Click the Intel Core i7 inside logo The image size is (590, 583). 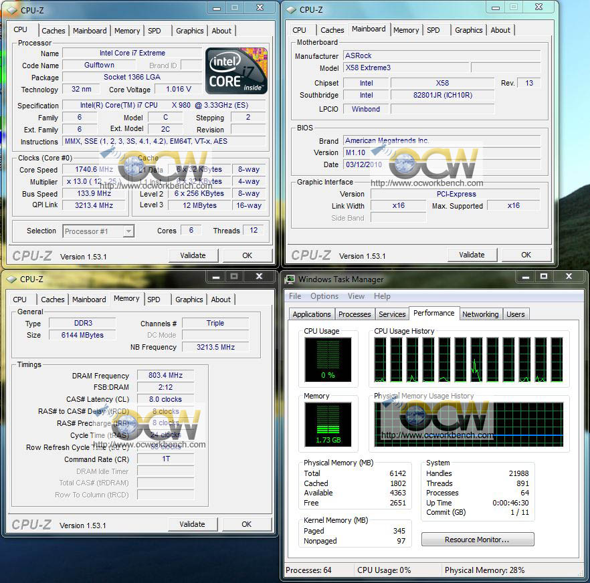tap(237, 70)
